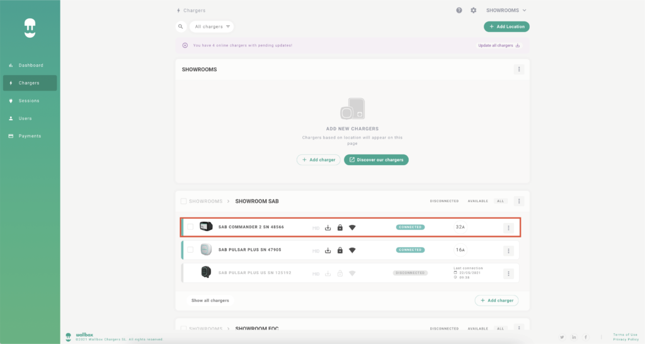The width and height of the screenshot is (645, 344).
Task: Click the SHOWROOMS breadcrumb before SHOWROOM SAB
Action: click(x=206, y=201)
